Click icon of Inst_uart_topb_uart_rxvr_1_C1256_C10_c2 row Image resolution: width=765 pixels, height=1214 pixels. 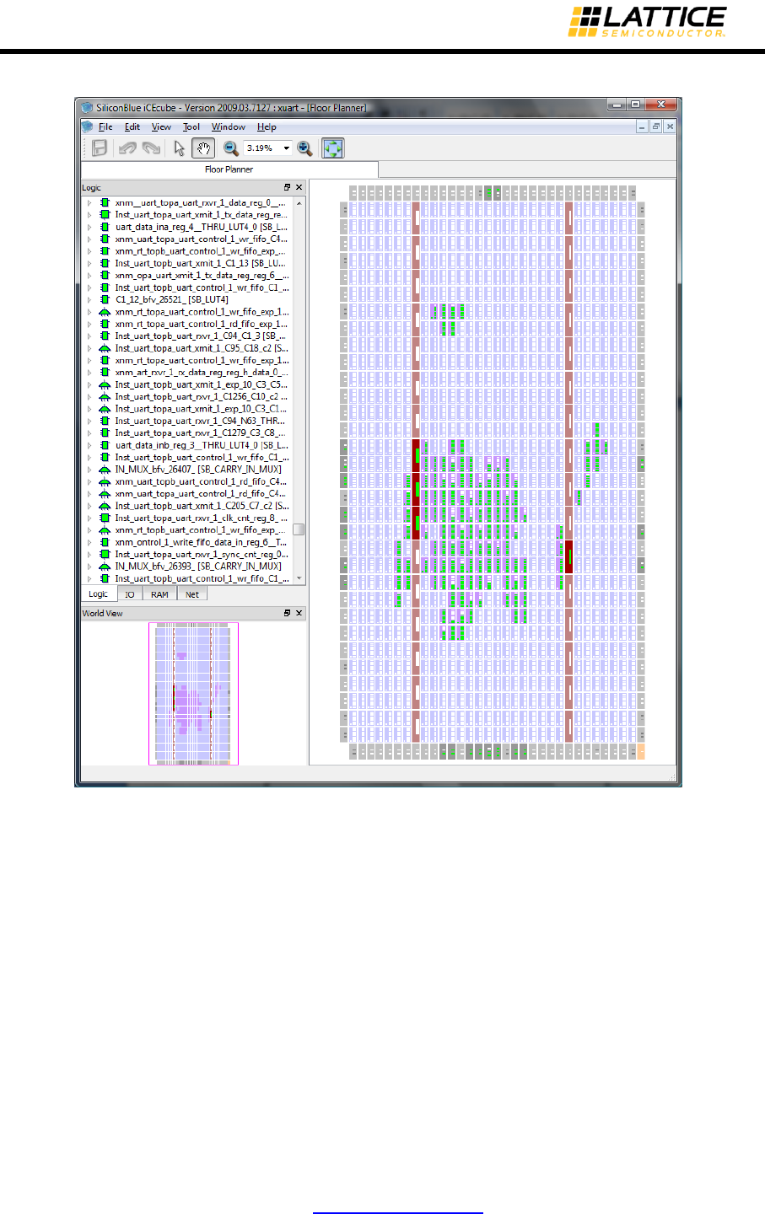(105, 396)
